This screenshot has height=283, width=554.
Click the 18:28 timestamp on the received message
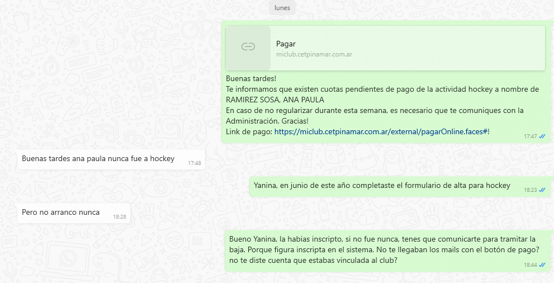(x=120, y=216)
